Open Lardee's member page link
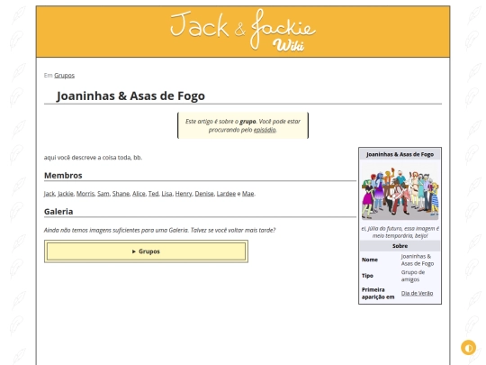This screenshot has height=365, width=486. point(226,194)
